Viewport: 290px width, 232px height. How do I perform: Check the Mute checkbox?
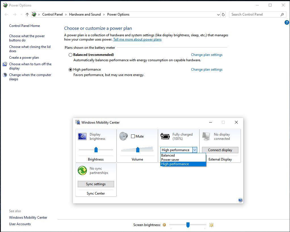click(x=133, y=136)
